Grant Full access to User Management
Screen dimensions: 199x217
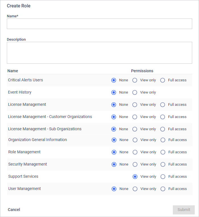pyautogui.click(x=163, y=189)
